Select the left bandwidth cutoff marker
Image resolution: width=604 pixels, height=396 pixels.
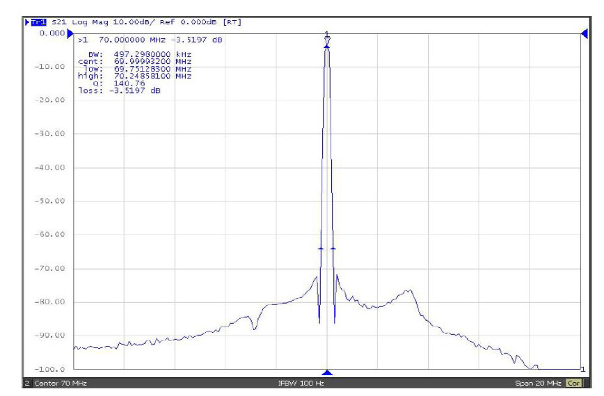tap(321, 248)
